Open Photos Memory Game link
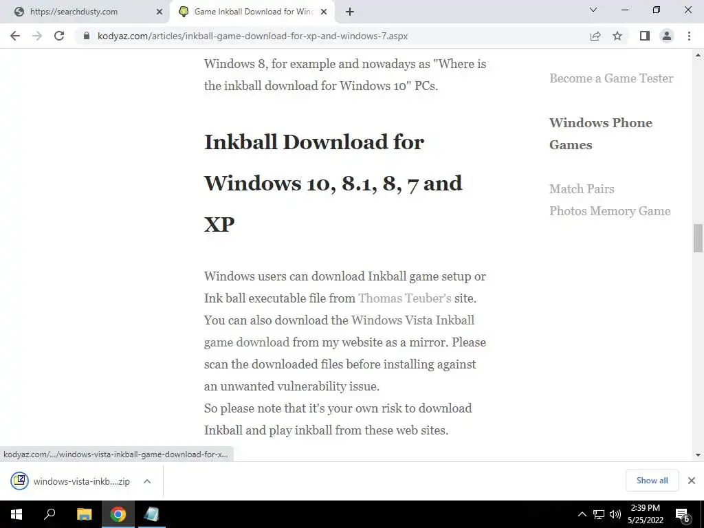Viewport: 704px width, 528px height. 610,211
